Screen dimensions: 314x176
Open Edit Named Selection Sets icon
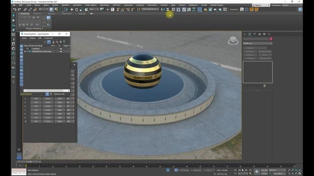(138, 9)
